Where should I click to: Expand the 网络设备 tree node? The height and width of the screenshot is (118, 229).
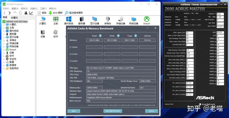(x=4, y=47)
